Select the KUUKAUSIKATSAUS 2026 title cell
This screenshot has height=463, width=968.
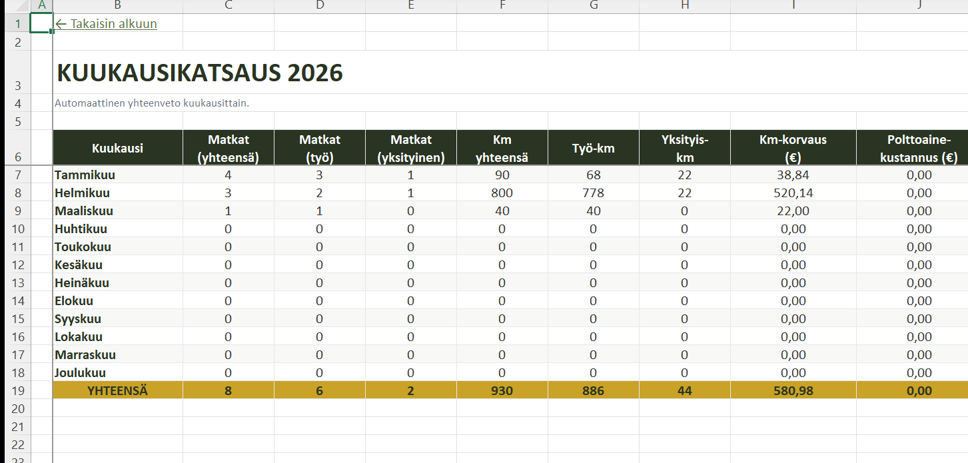pyautogui.click(x=200, y=73)
